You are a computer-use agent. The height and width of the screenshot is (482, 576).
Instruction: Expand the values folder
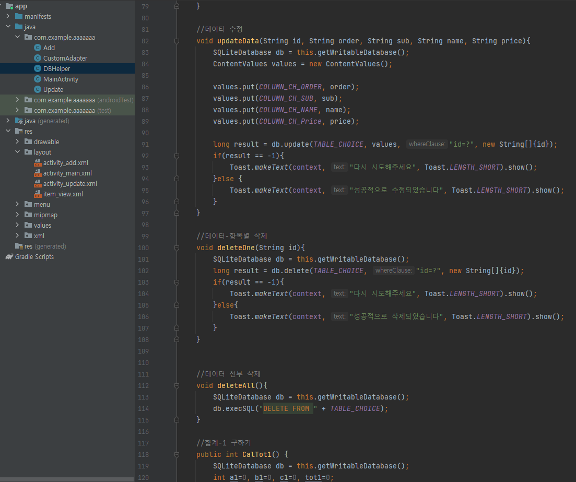tap(17, 225)
